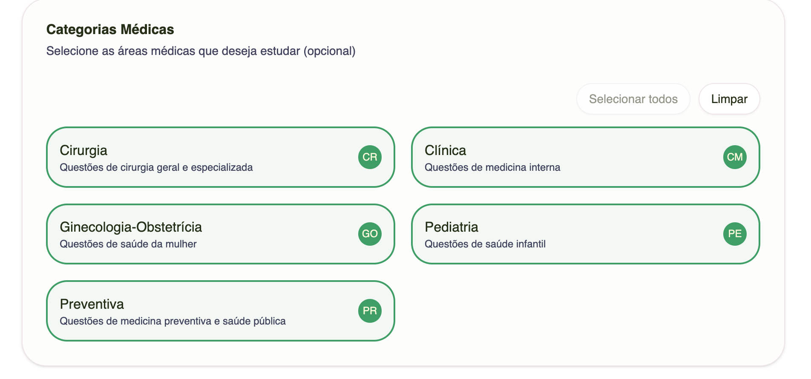811x379 pixels.
Task: Click the "Questões de medicina interna" description
Action: point(492,167)
